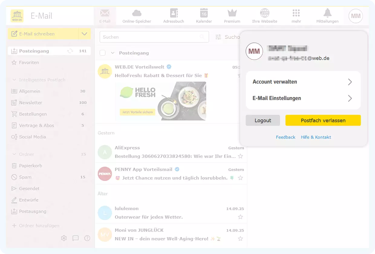
Task: Expand the Posteingang dropdown arrow
Action: [x=112, y=53]
